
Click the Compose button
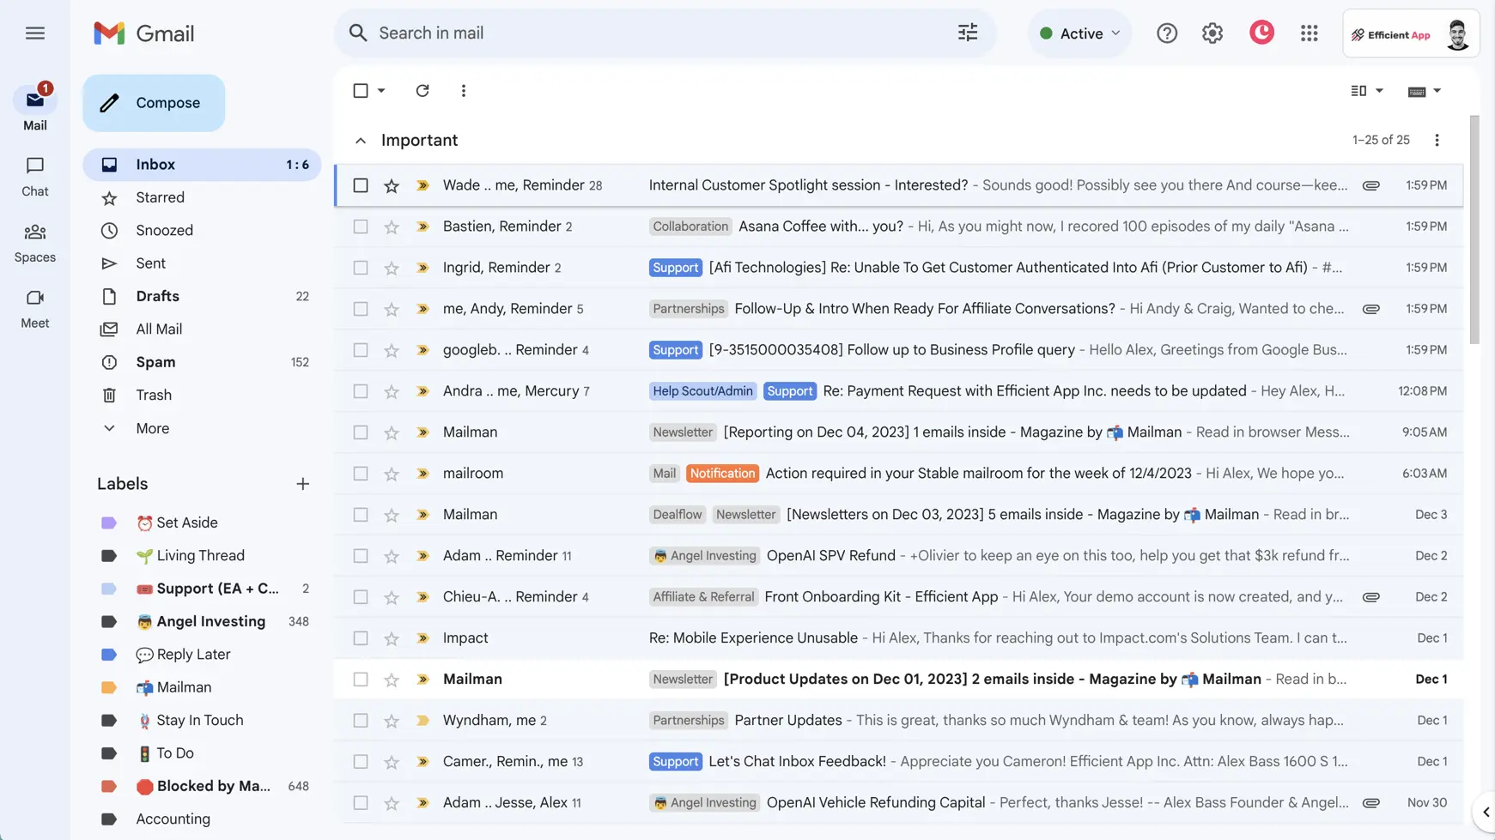(x=153, y=102)
